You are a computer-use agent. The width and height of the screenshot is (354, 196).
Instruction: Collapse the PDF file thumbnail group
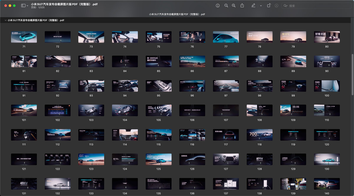point(5,20)
